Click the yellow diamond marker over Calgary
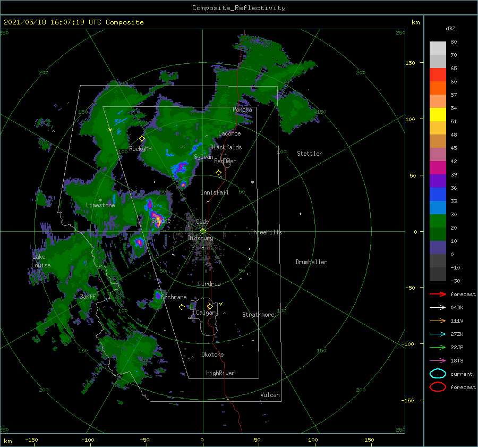The width and height of the screenshot is (478, 447). (210, 306)
